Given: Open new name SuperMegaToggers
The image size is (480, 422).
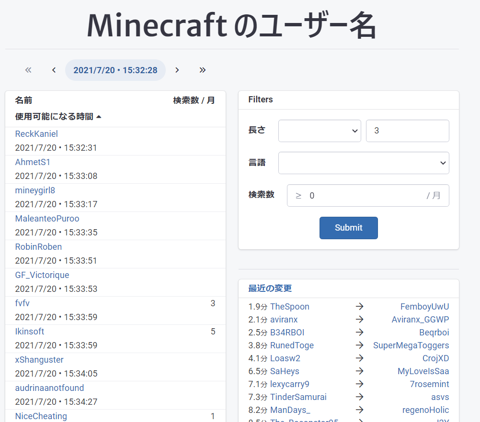Looking at the screenshot, I should point(411,345).
